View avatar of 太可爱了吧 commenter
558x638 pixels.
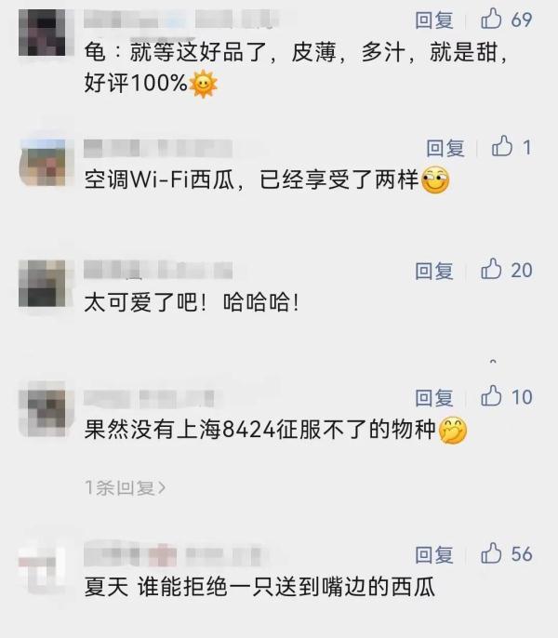coord(42,283)
